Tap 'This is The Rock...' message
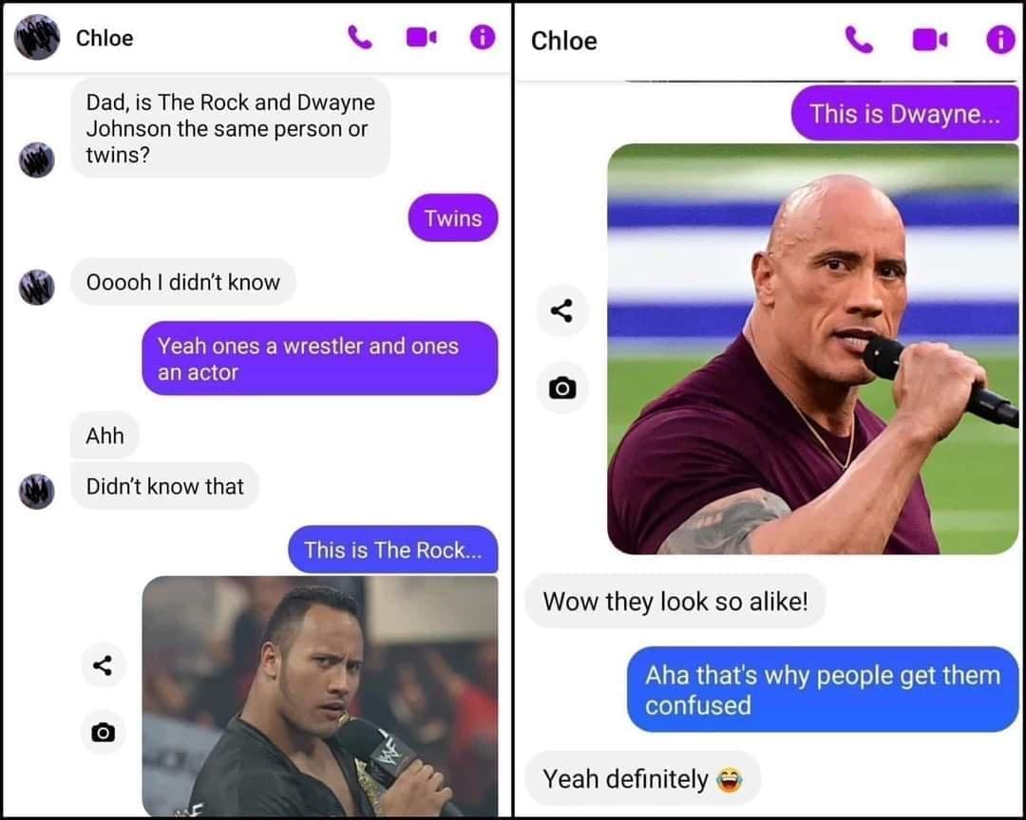 click(392, 550)
